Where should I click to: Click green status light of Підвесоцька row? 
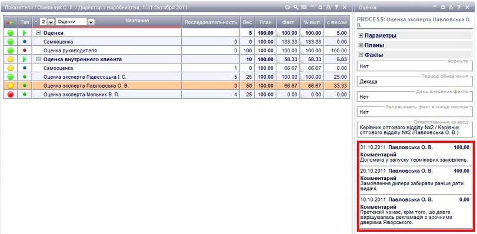click(11, 77)
